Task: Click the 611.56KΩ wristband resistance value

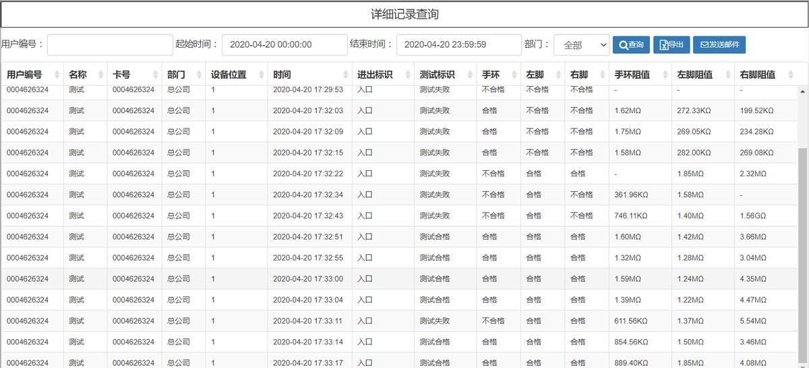Action: [631, 321]
